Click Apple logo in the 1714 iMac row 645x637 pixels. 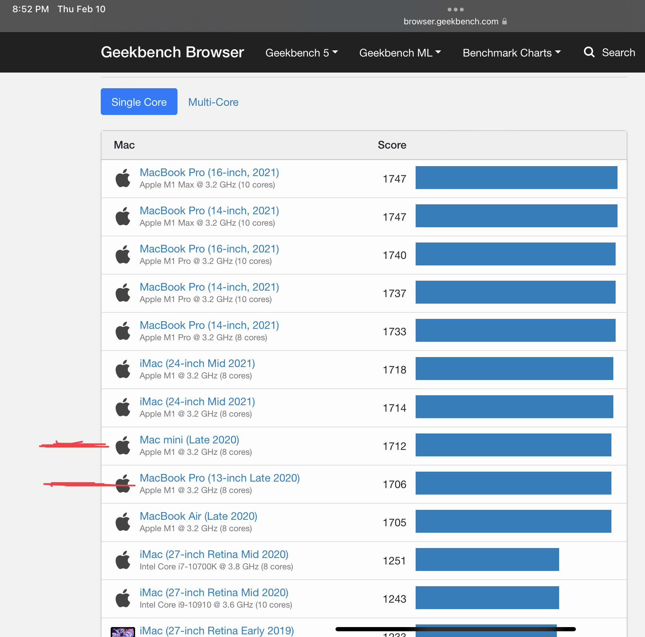coord(123,407)
